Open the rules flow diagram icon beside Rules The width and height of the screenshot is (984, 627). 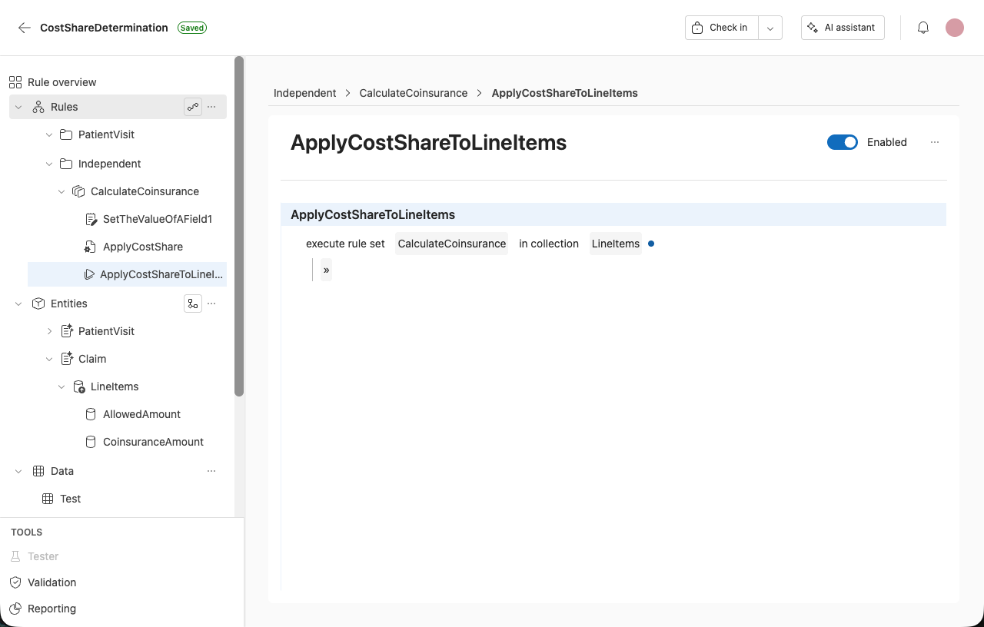coord(193,106)
